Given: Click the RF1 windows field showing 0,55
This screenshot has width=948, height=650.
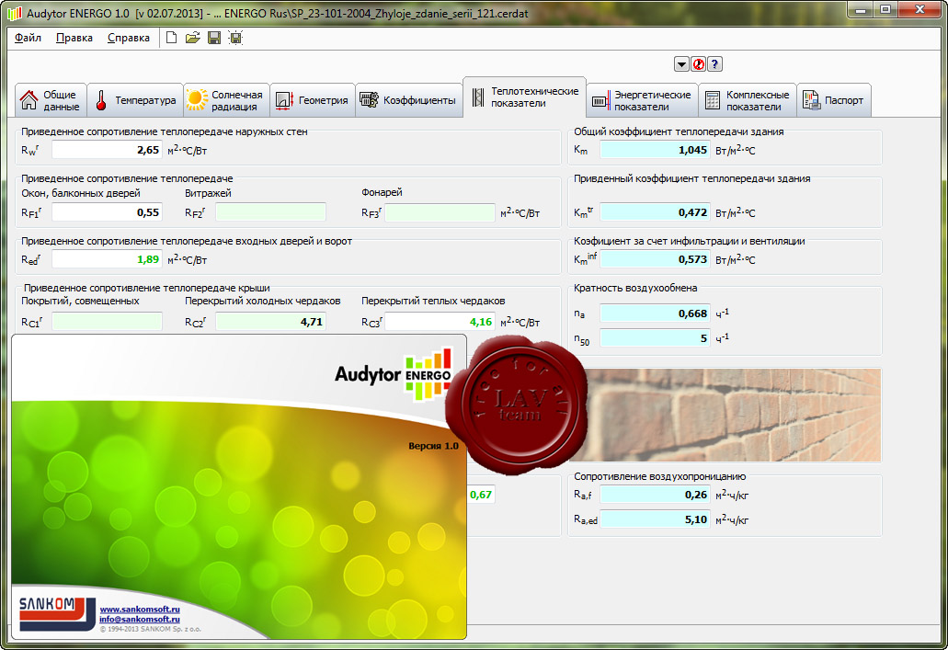Looking at the screenshot, I should [x=107, y=212].
